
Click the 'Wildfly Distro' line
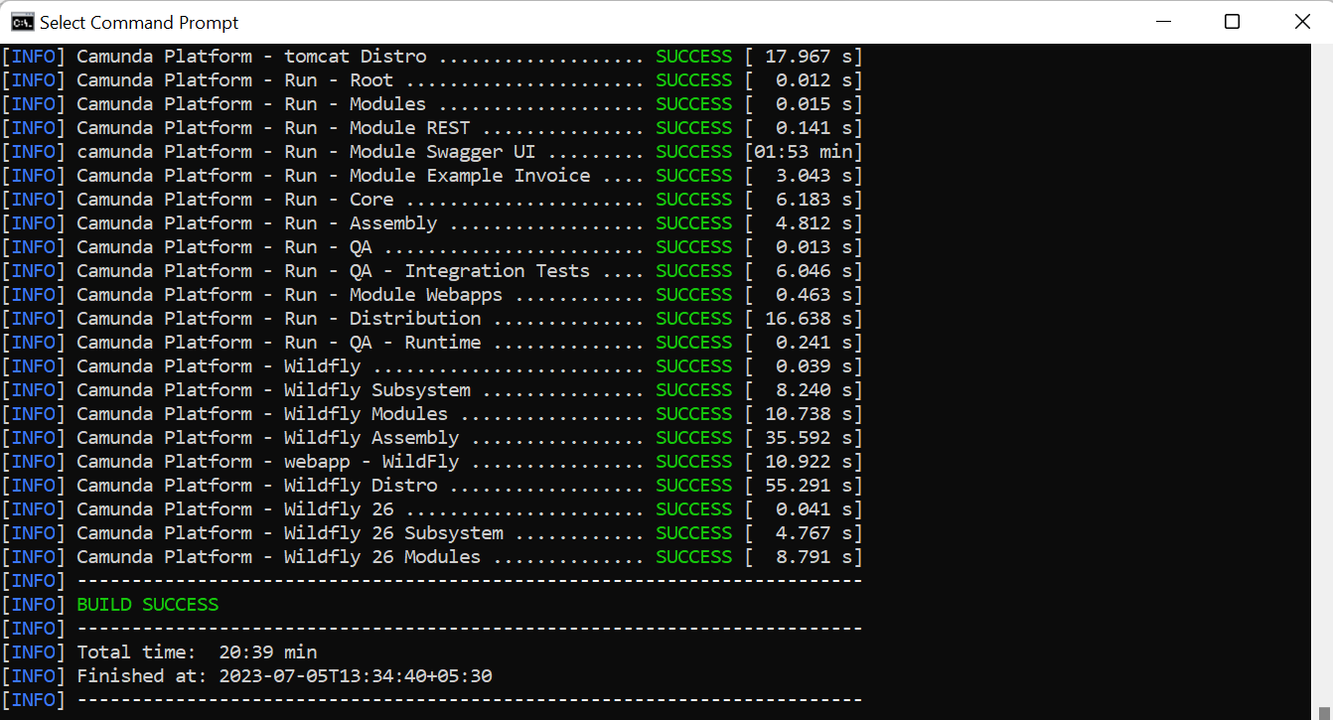point(432,486)
